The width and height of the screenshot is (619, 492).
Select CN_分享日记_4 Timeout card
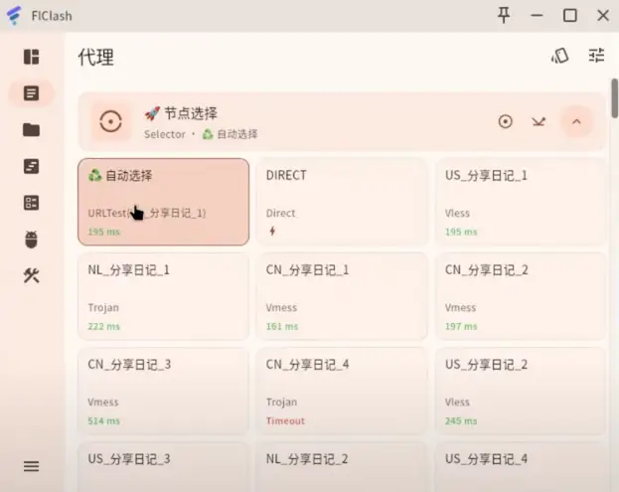coord(342,391)
